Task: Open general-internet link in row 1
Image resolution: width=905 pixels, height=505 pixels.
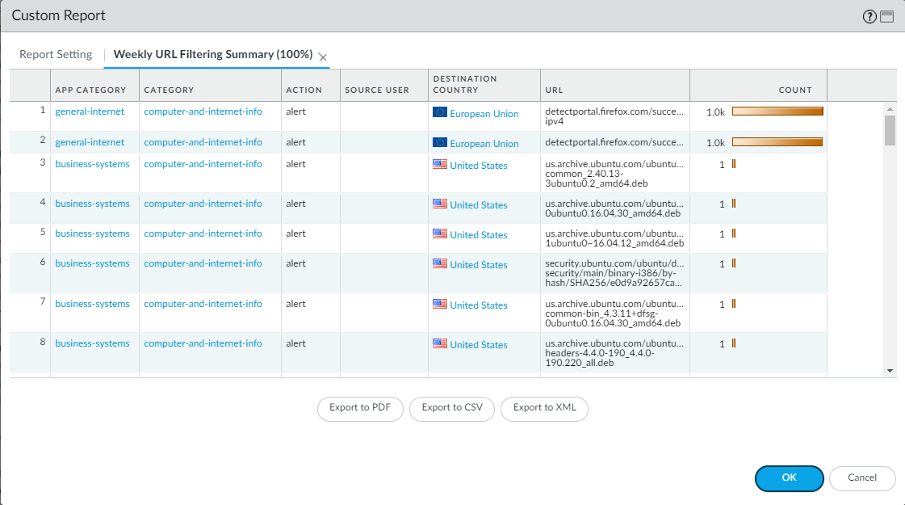Action: [x=90, y=112]
